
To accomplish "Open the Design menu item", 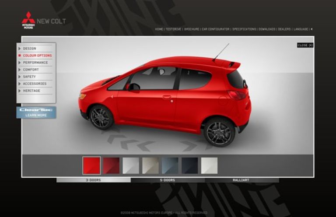I will (x=30, y=49).
